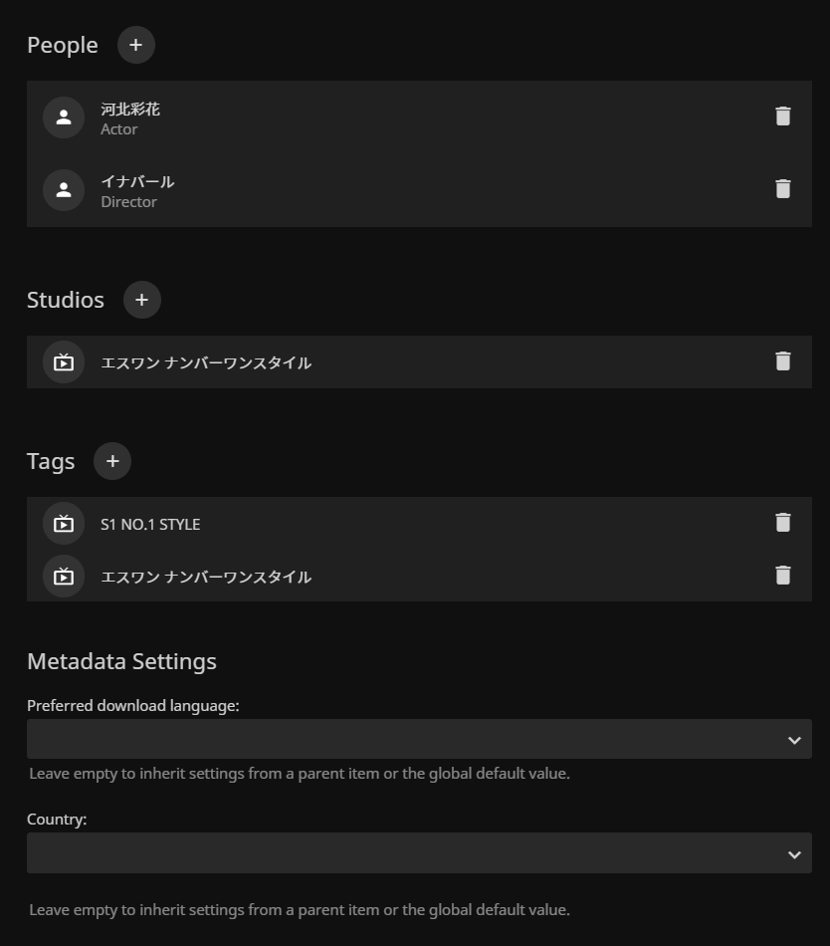Click the Director role label under イナバール
Image resolution: width=830 pixels, height=946 pixels.
pyautogui.click(x=129, y=201)
